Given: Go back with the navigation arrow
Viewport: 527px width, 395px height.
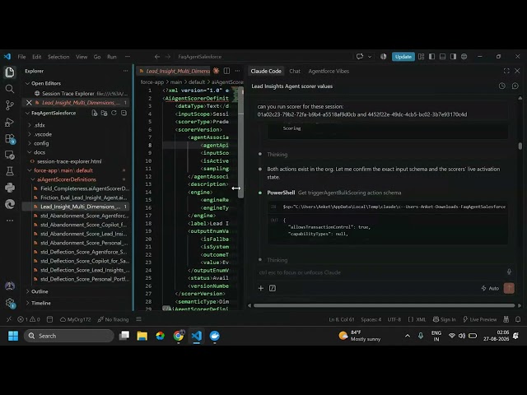Looking at the screenshot, I should tap(157, 57).
